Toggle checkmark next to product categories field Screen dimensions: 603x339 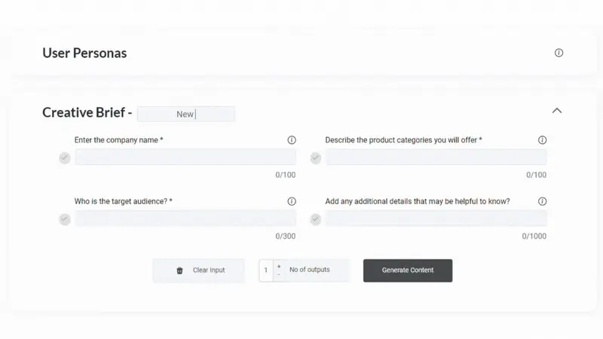coord(315,157)
